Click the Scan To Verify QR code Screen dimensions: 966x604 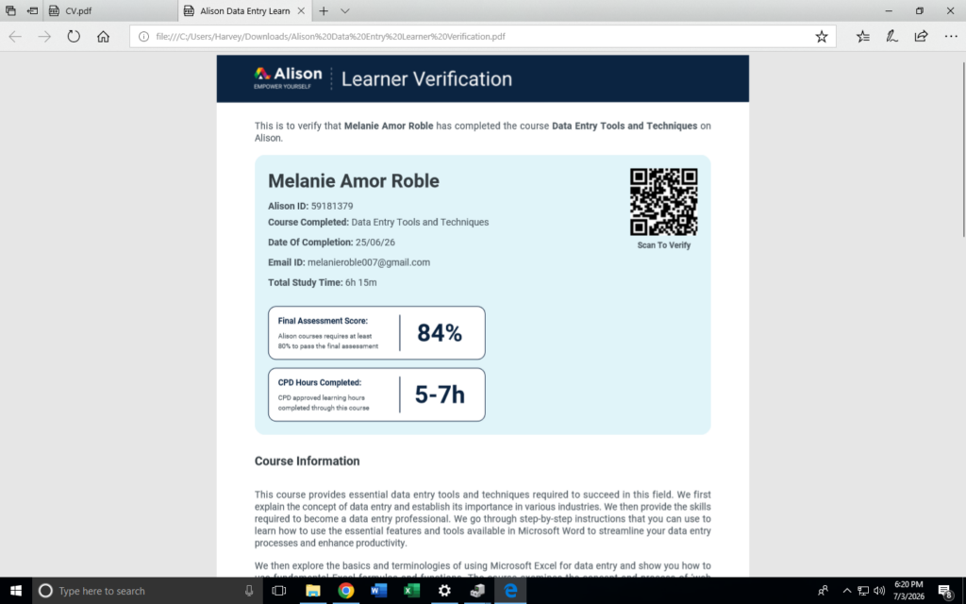coord(663,202)
